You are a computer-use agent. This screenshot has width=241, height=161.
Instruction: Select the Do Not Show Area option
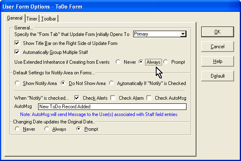(63, 83)
